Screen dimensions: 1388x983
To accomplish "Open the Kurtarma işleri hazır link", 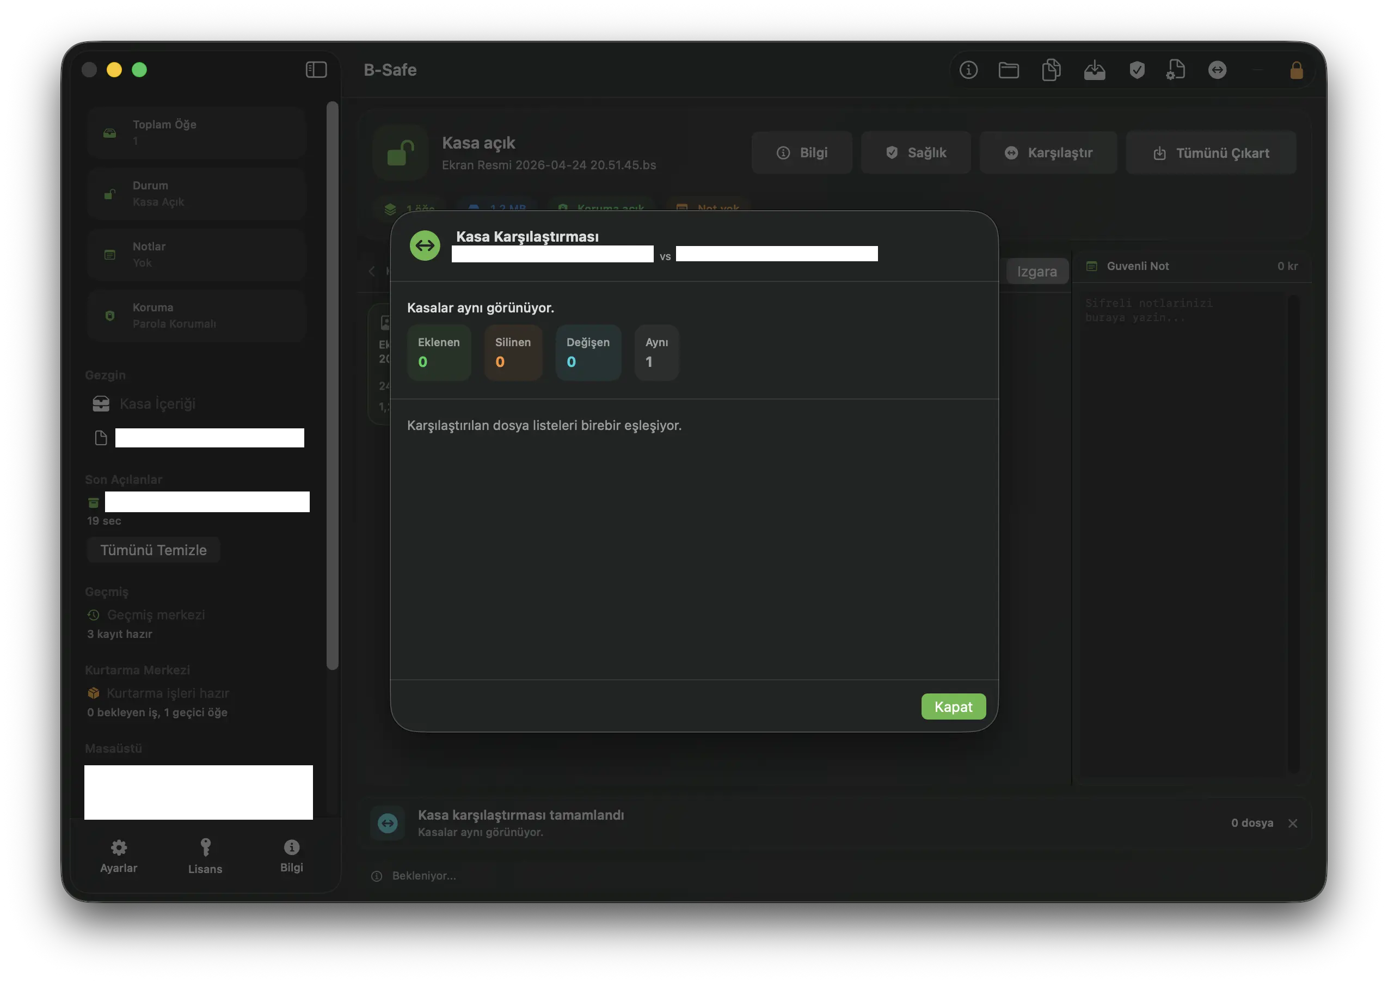I will point(168,693).
